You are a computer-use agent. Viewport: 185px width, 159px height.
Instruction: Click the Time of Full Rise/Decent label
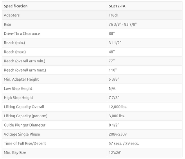click(x=25, y=143)
